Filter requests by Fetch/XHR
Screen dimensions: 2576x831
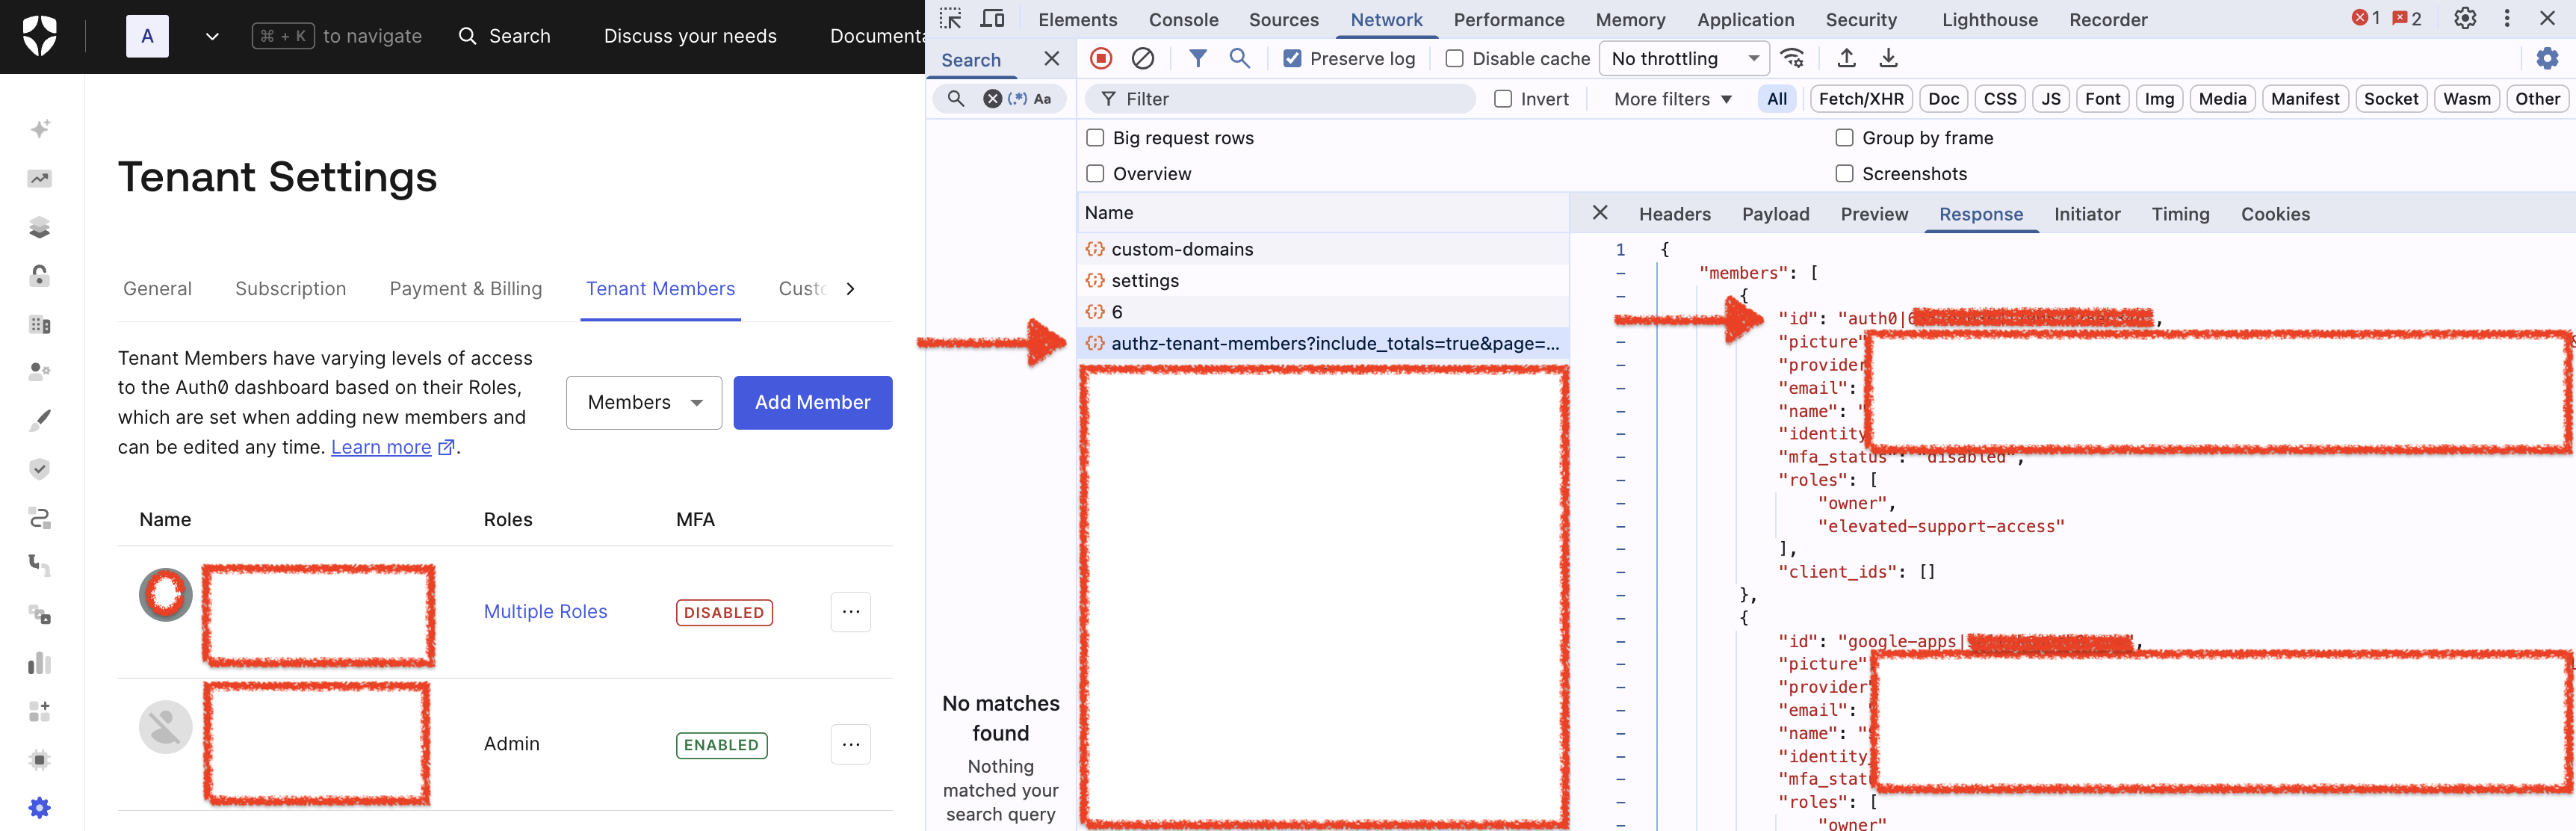pos(1861,99)
